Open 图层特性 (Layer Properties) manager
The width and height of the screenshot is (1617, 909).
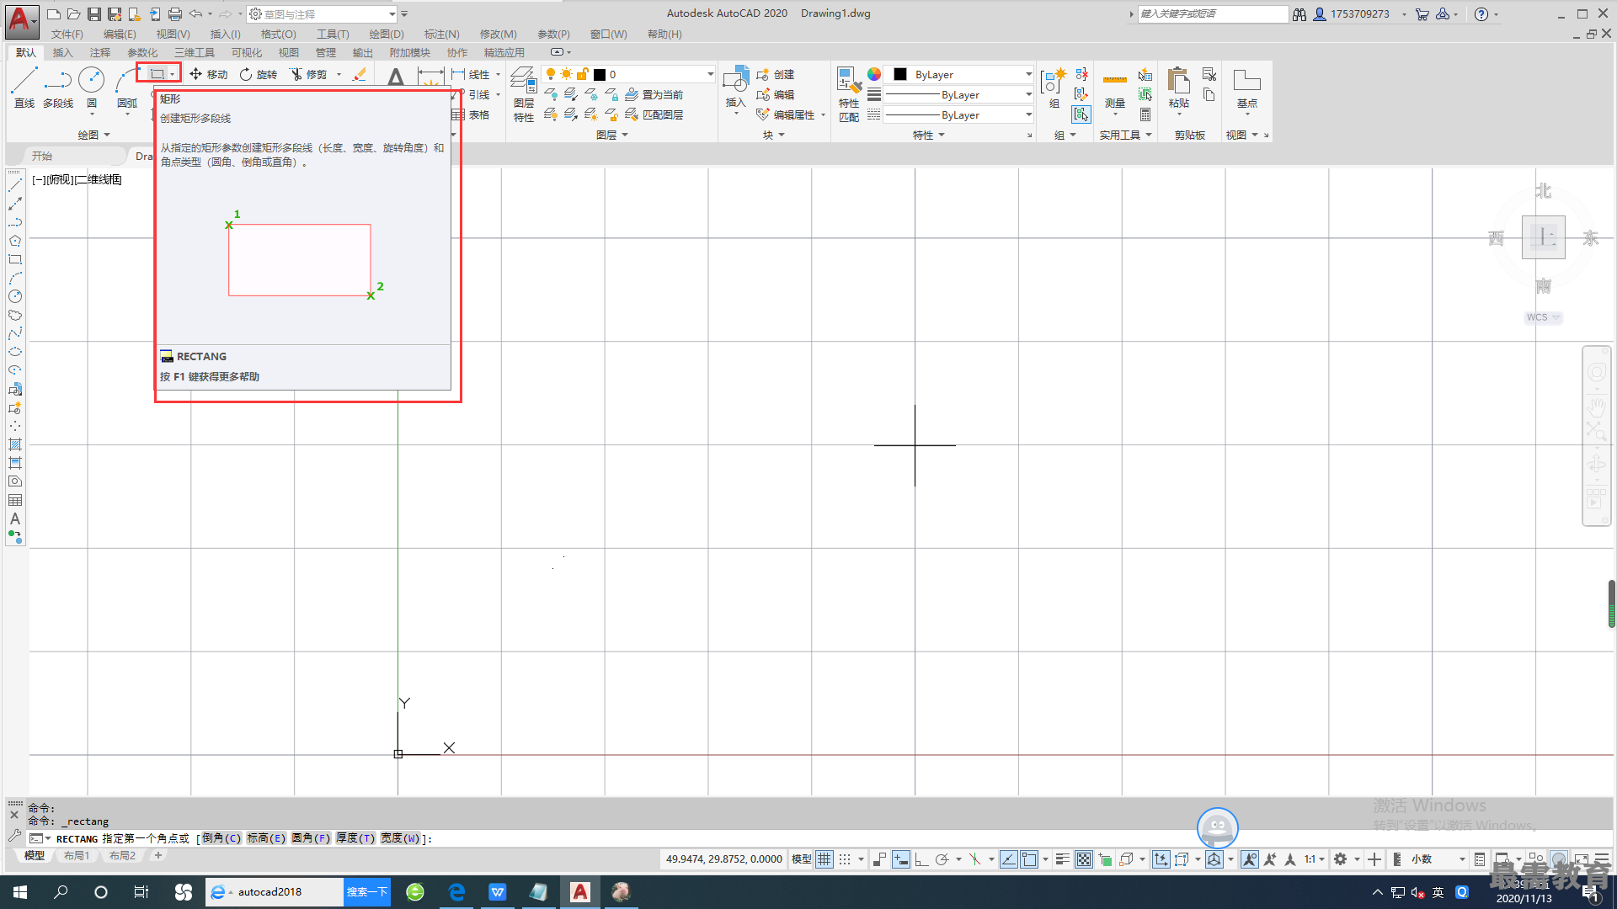click(523, 94)
